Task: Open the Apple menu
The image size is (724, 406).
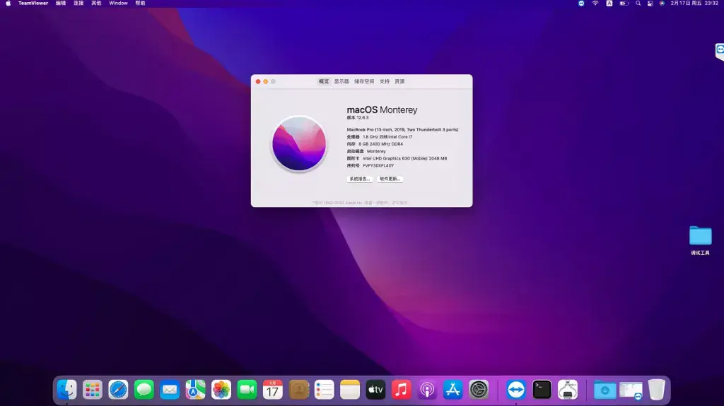Action: pyautogui.click(x=8, y=4)
